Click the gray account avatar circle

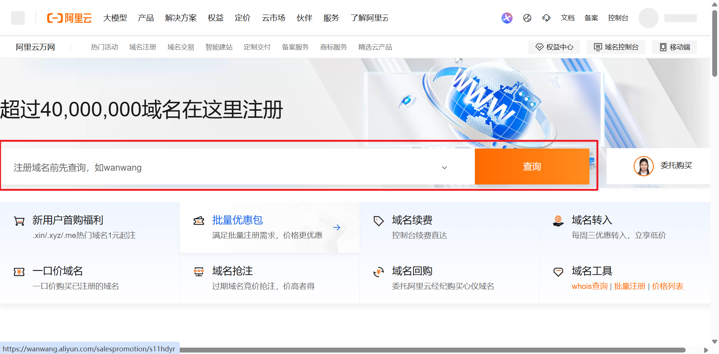(x=649, y=18)
